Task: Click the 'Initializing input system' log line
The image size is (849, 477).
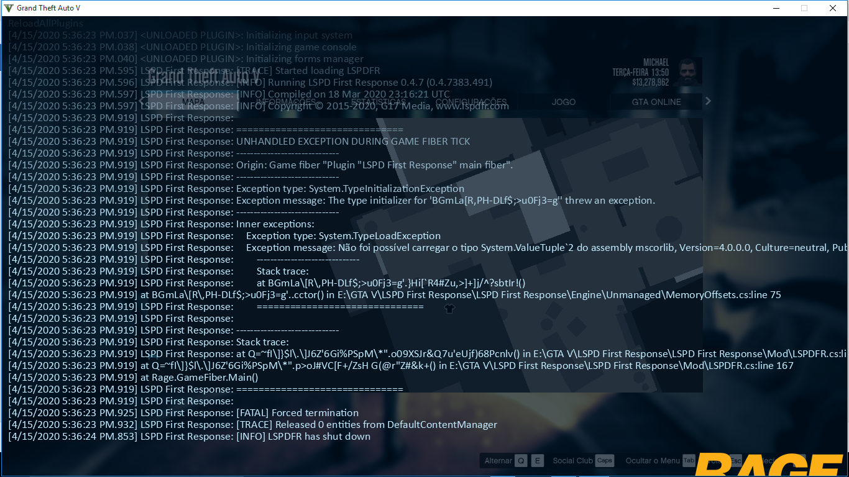Action: tap(180, 35)
